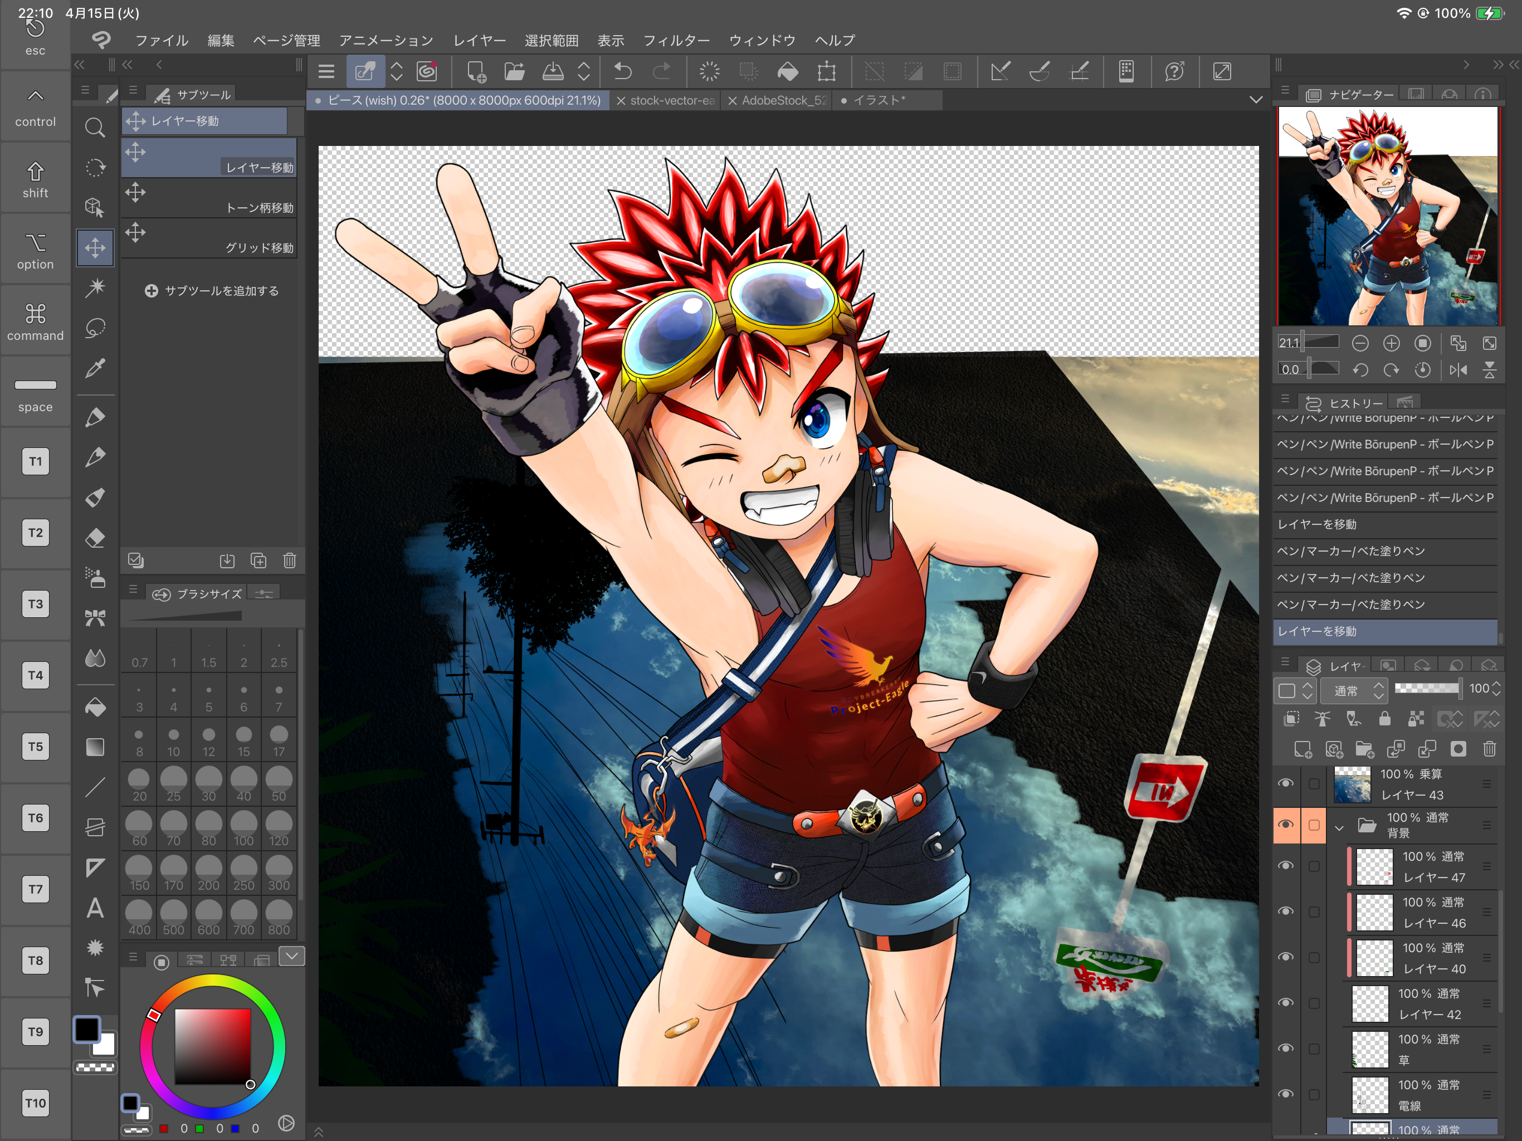The image size is (1522, 1141).
Task: Collapse the right panel dock chevrons
Action: pyautogui.click(x=1497, y=64)
